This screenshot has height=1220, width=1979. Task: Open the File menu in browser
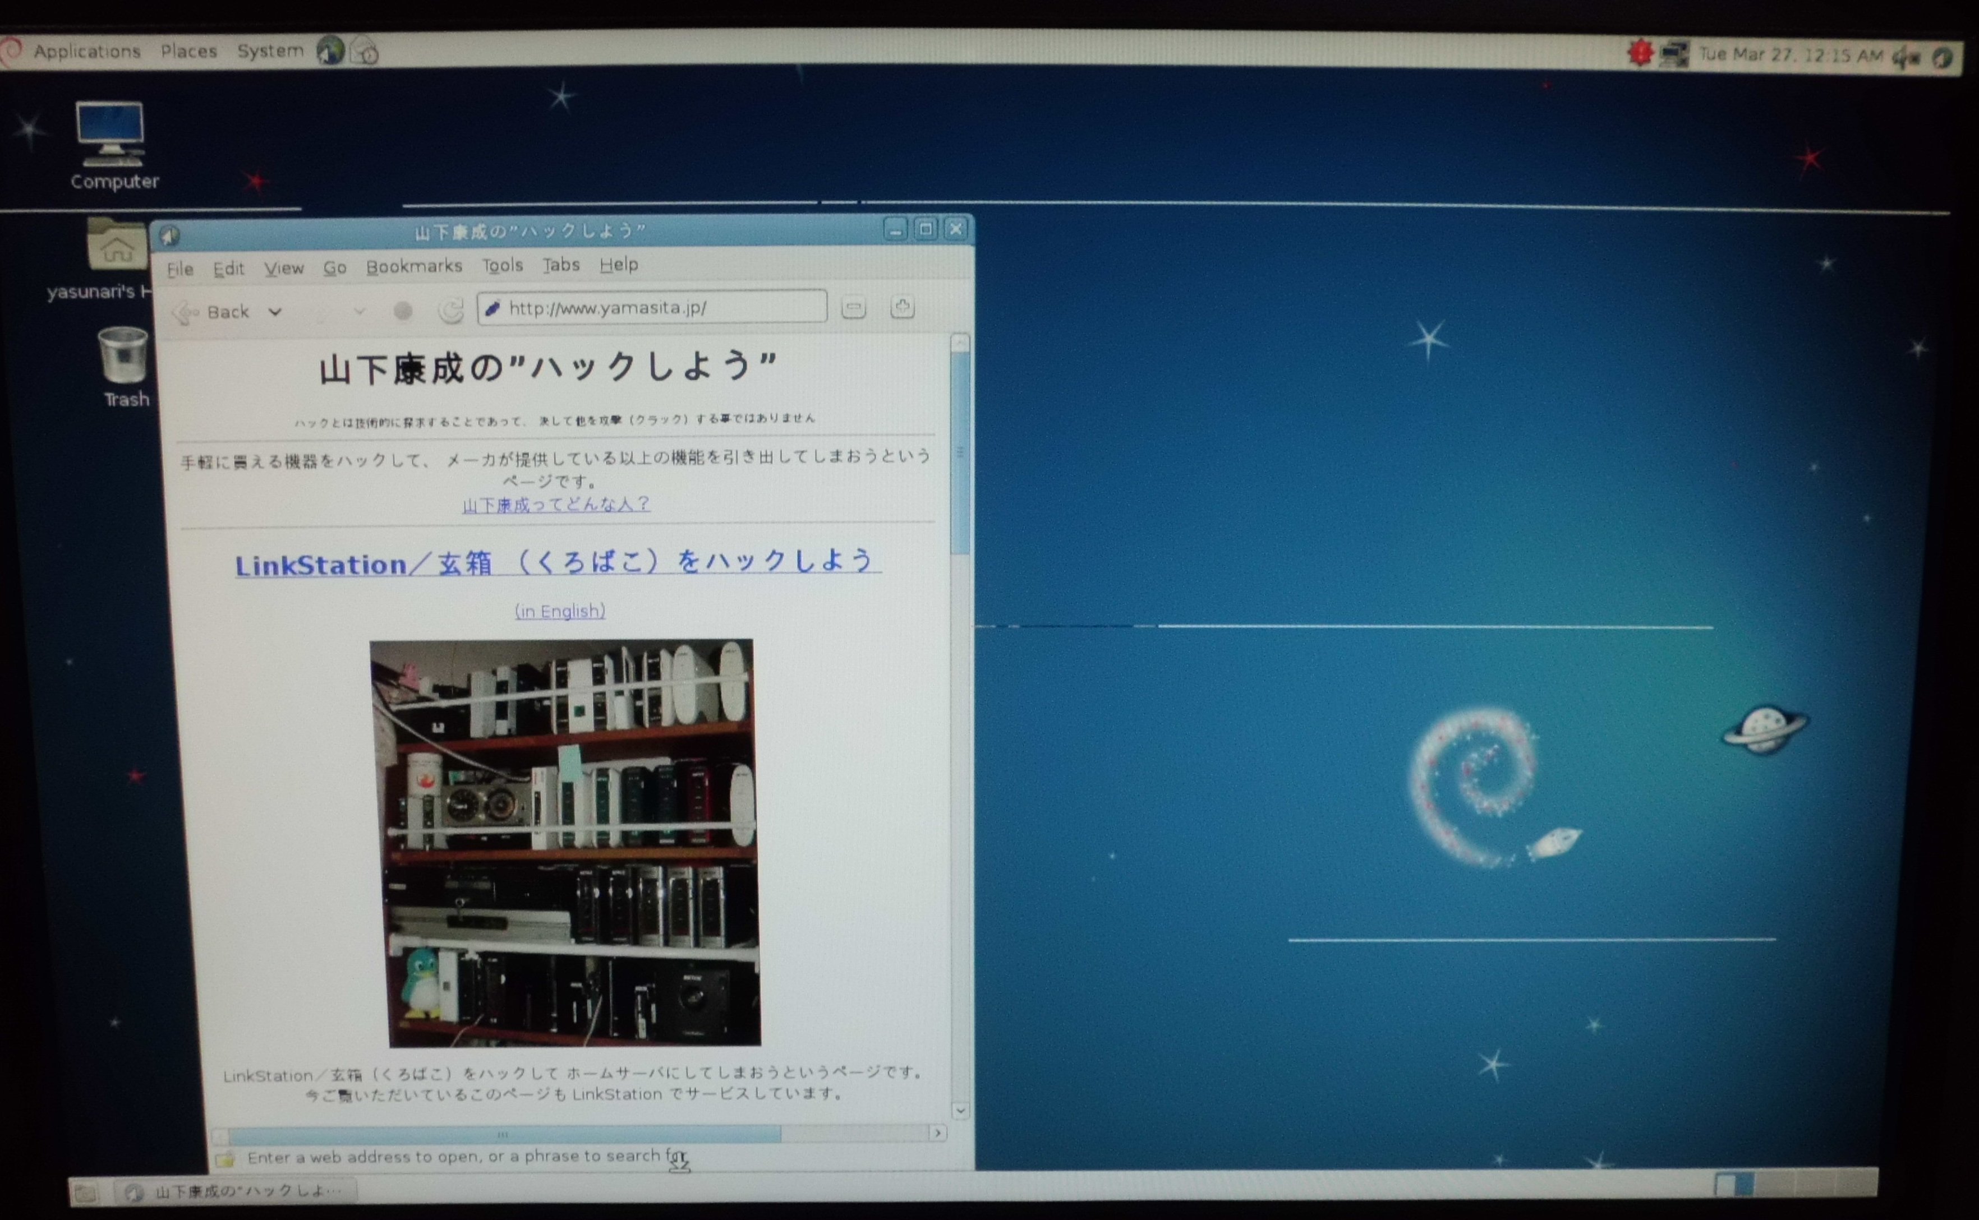pyautogui.click(x=180, y=269)
